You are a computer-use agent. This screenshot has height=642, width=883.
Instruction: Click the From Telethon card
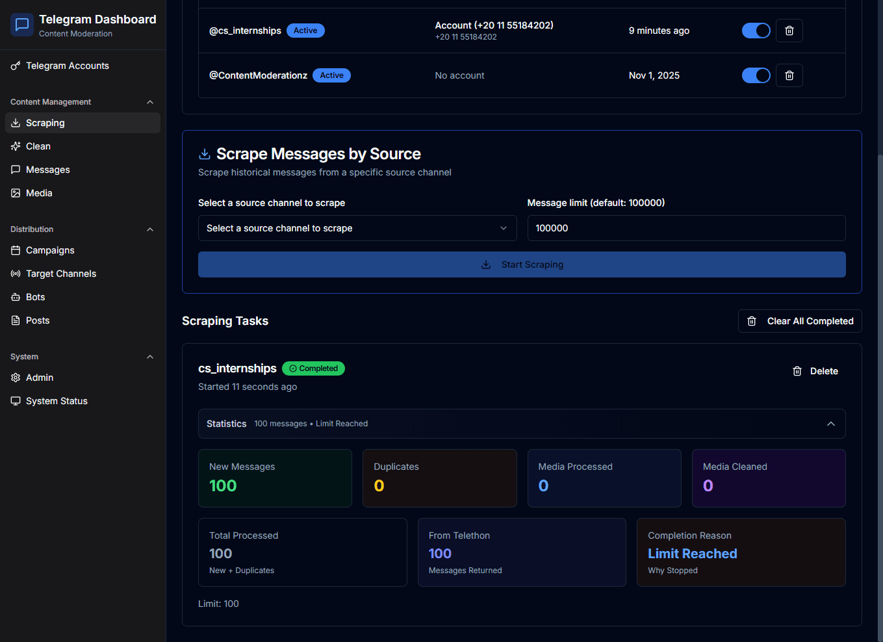tap(522, 552)
